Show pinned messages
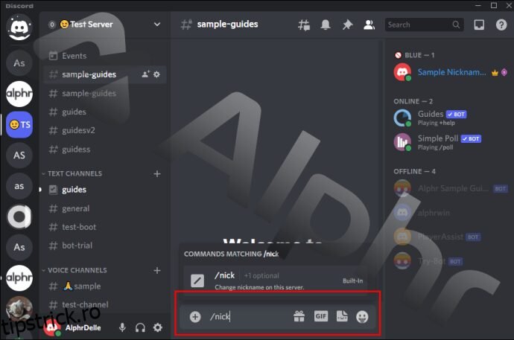The width and height of the screenshot is (514, 340). click(x=347, y=25)
